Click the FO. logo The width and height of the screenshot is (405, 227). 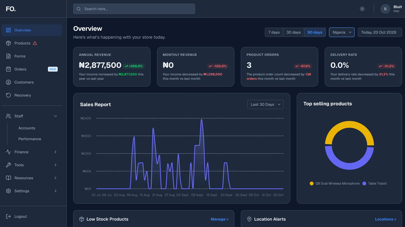[11, 9]
